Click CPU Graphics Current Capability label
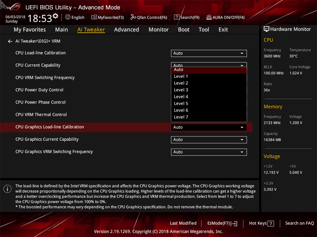The image size is (317, 237). (x=47, y=139)
